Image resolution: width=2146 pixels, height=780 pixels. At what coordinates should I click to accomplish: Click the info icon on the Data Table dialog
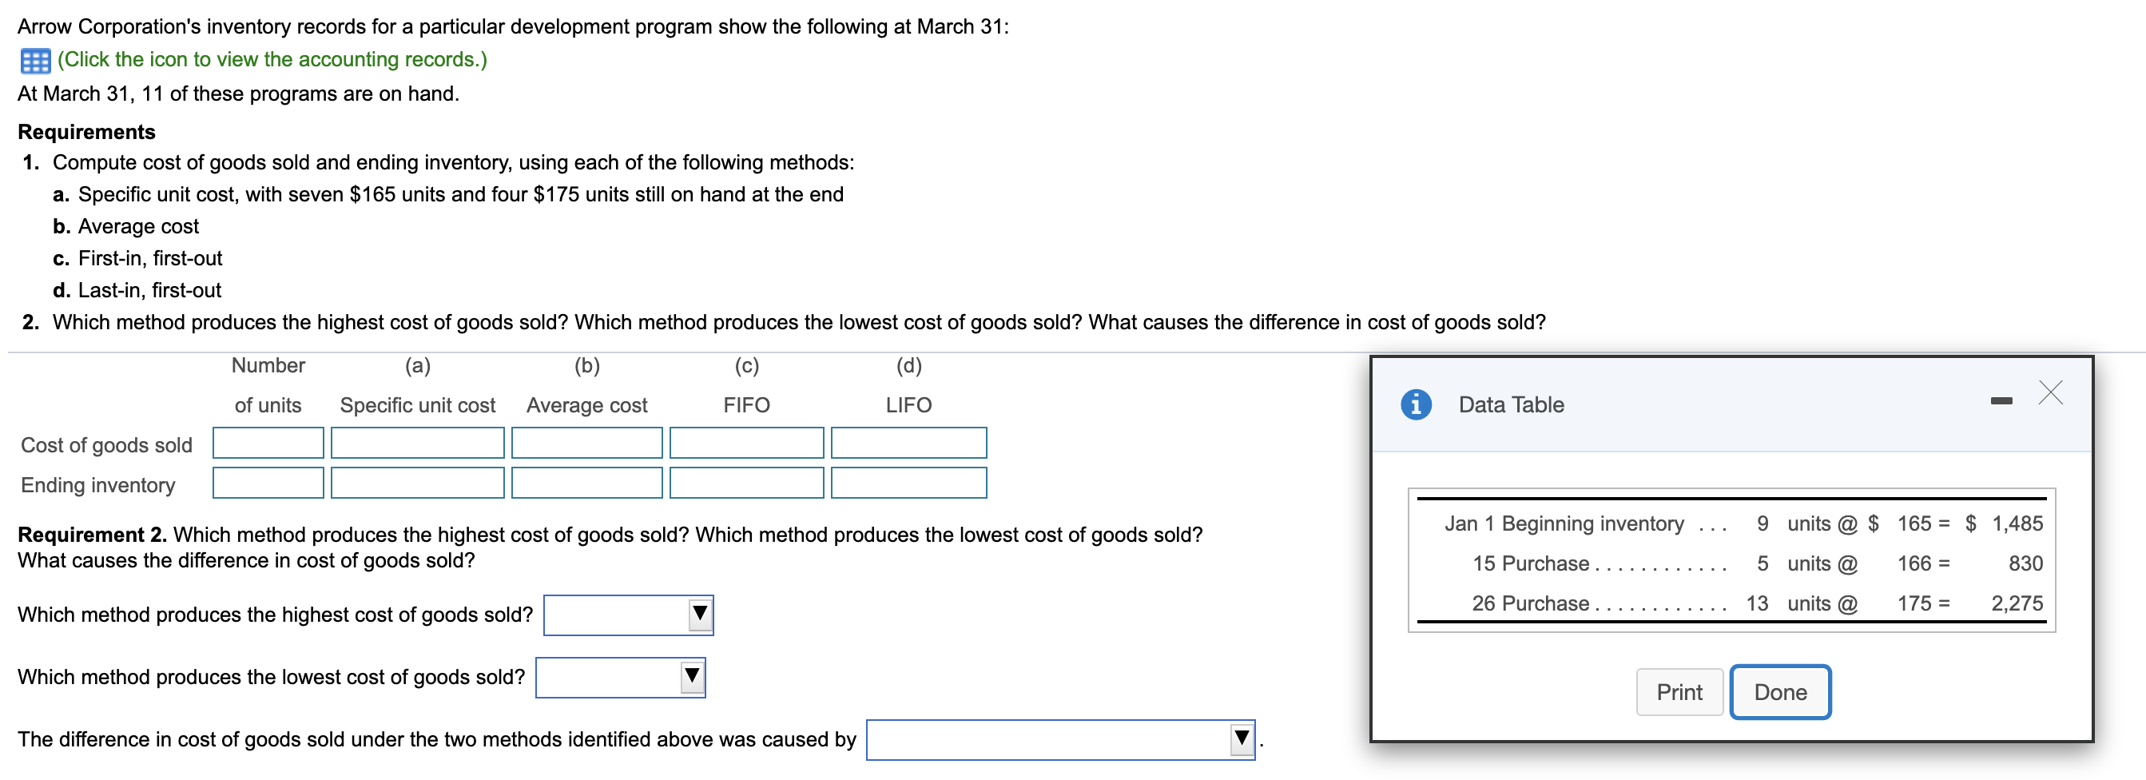pos(1417,404)
